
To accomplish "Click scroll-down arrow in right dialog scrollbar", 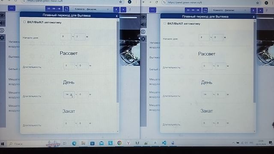I will 255,131.
